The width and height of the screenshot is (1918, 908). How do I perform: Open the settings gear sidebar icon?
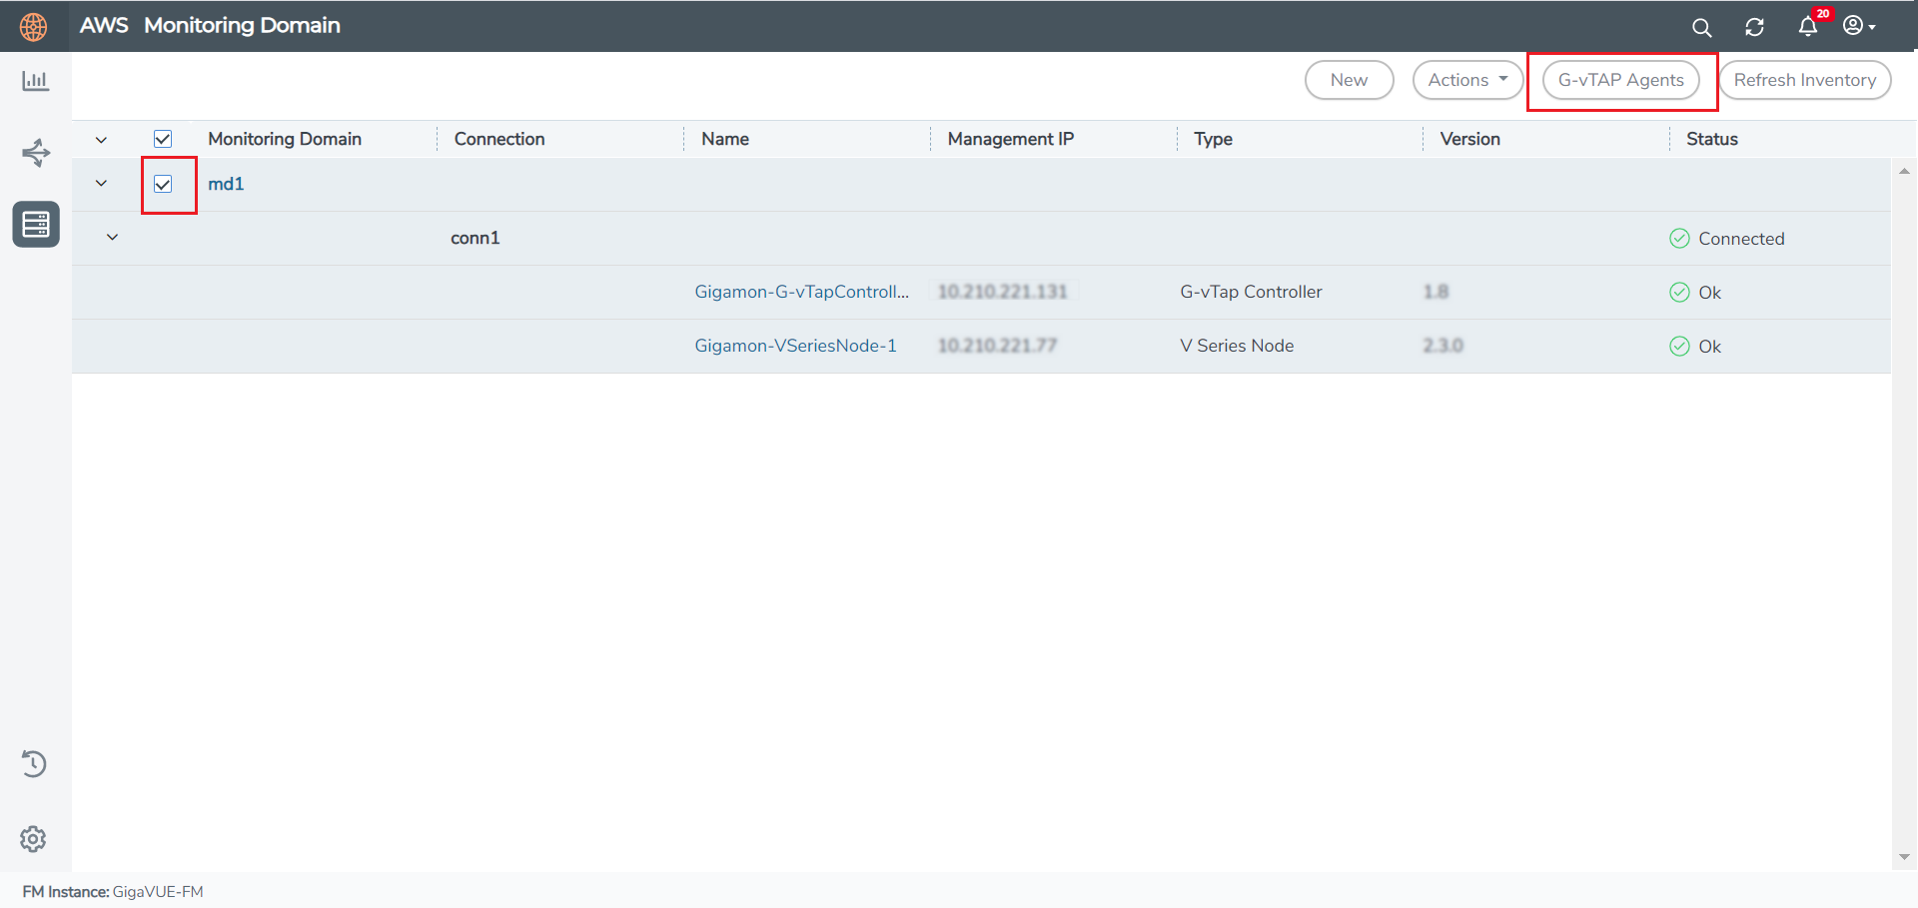pos(33,839)
